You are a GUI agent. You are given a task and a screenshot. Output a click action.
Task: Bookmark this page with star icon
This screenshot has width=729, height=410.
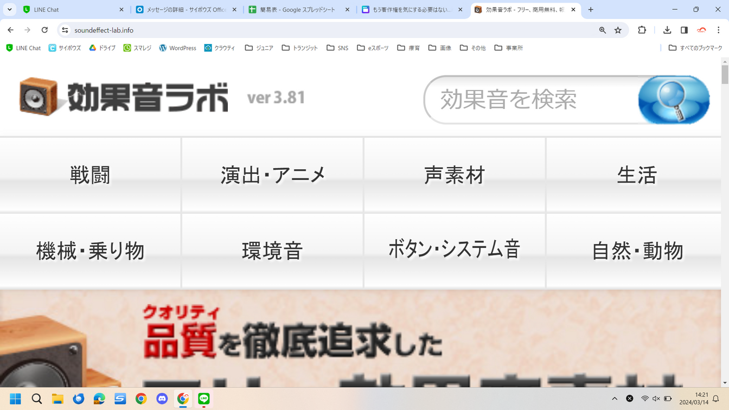[618, 30]
